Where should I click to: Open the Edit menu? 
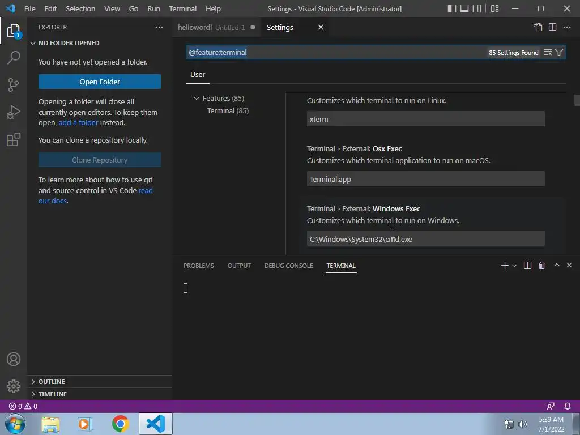tap(50, 8)
